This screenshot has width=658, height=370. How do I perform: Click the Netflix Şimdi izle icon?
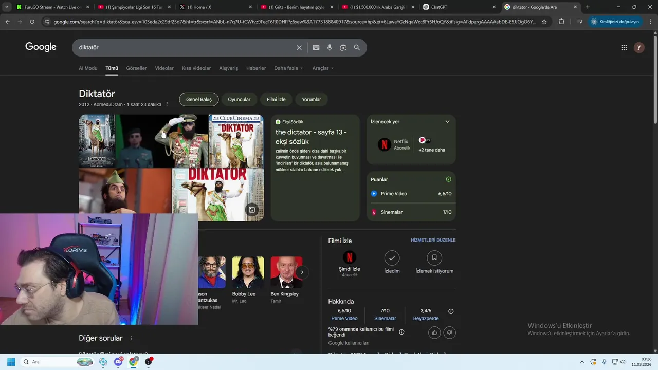(x=350, y=257)
